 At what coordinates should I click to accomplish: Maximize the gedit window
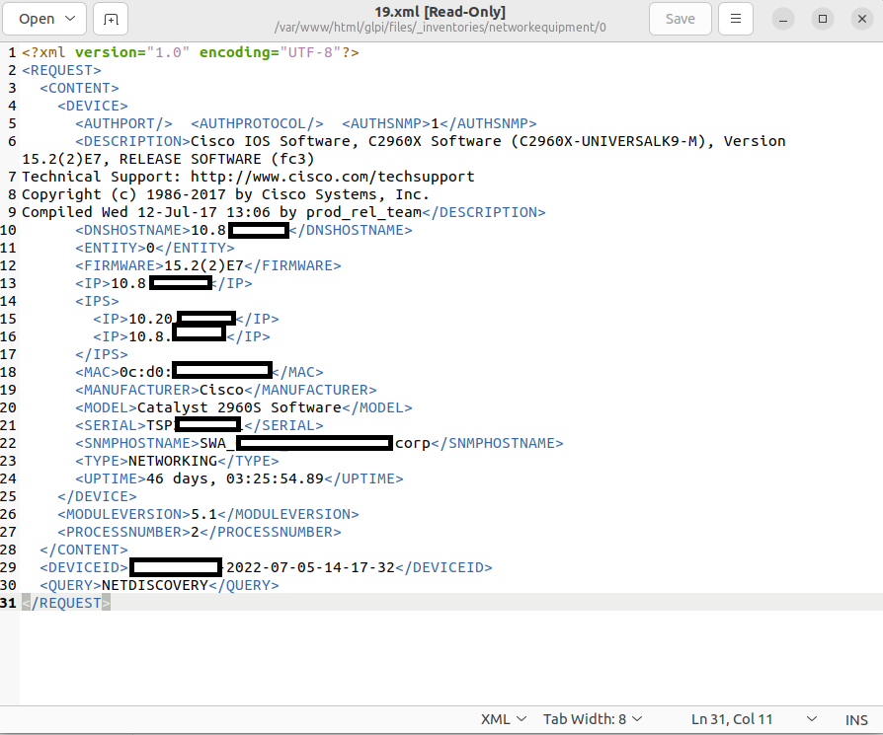click(822, 19)
